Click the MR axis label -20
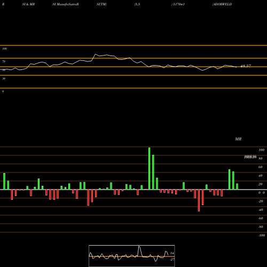Viewport: 267px width, 267px height. coord(261,201)
